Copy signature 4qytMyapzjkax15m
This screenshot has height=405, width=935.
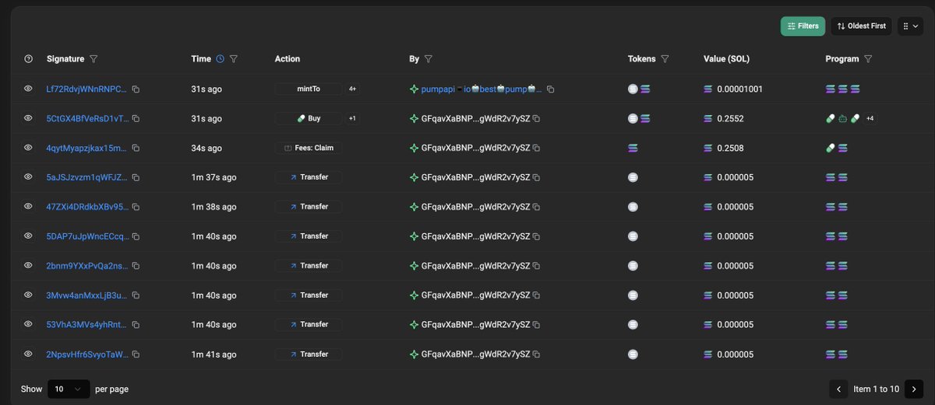136,148
